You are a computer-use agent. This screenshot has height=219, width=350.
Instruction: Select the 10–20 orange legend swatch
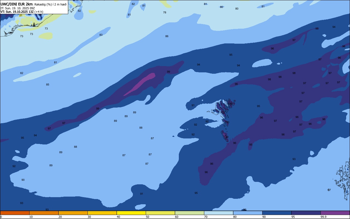[44, 213]
